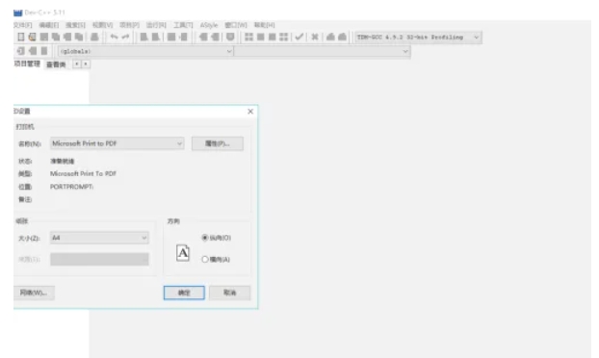Open the TDM-GCC 4.9.2 compiler set dropdown
The width and height of the screenshot is (599, 358).
pos(418,37)
